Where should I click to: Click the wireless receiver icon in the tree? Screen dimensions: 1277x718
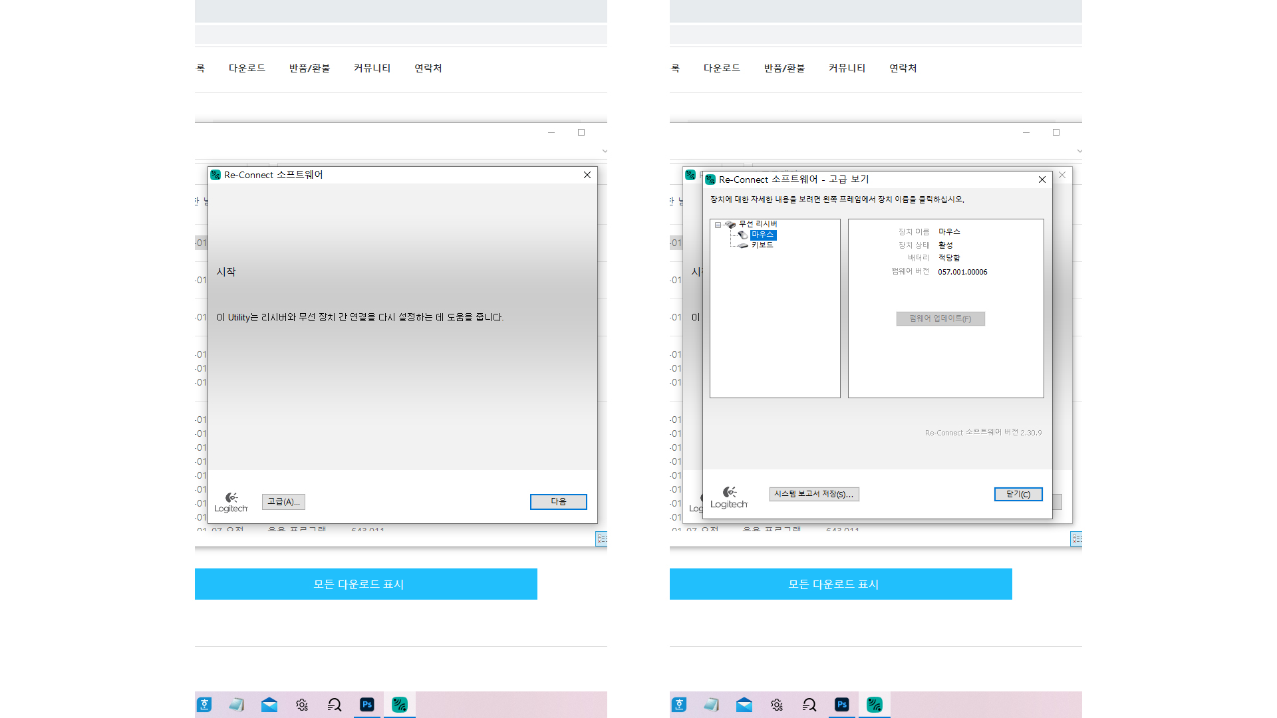coord(730,225)
